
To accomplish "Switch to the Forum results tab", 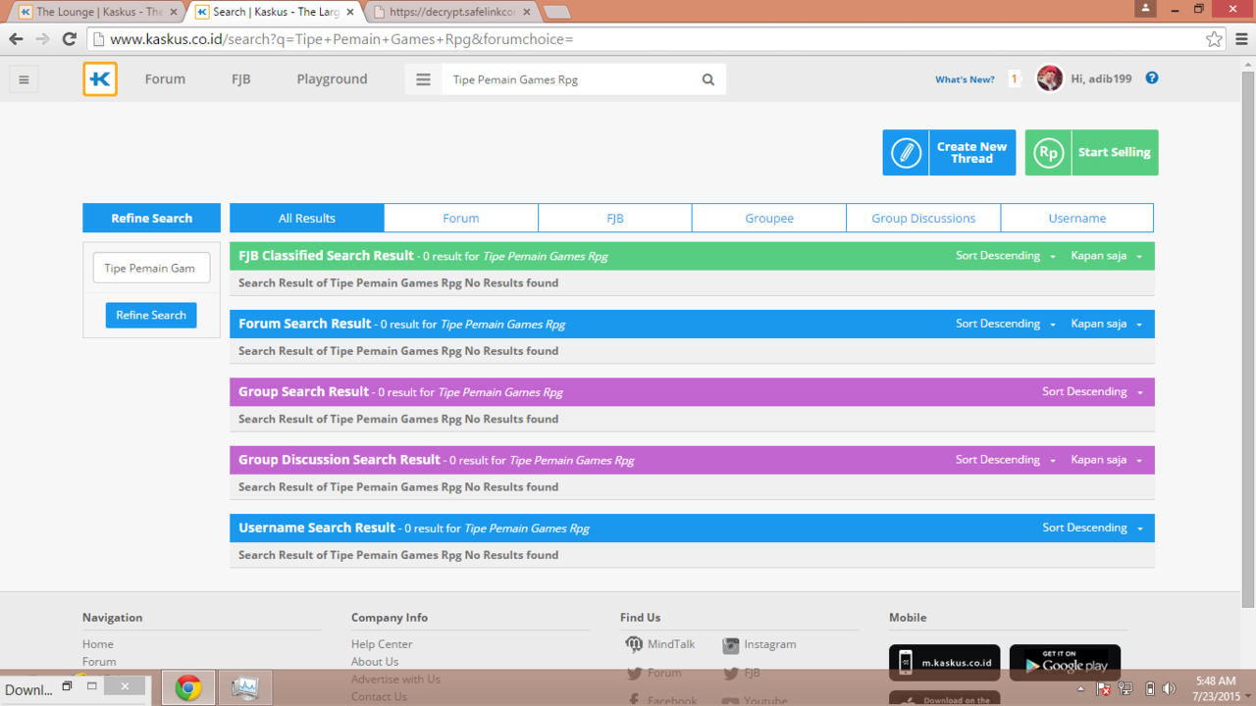I will [461, 218].
